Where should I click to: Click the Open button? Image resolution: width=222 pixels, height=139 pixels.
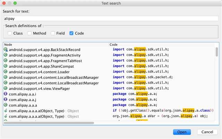pos(182,132)
